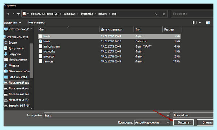Image resolution: width=217 pixels, height=130 pixels.
Task: Expand address bar history dropdown
Action: (x=156, y=14)
